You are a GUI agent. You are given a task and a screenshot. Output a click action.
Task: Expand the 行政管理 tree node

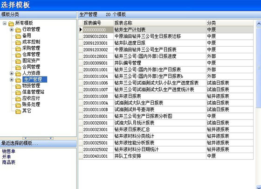(12, 29)
